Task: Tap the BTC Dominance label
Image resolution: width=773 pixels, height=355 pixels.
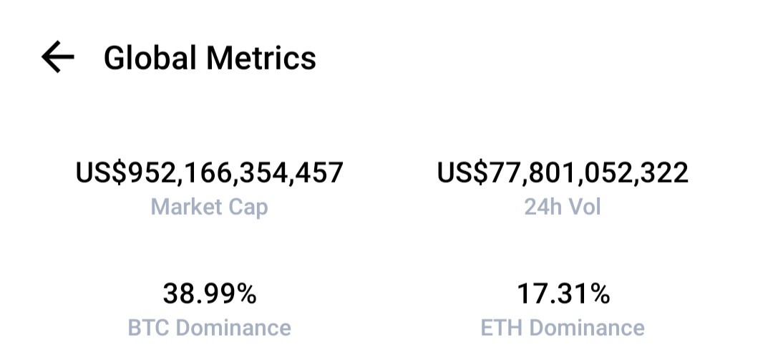Action: [210, 328]
